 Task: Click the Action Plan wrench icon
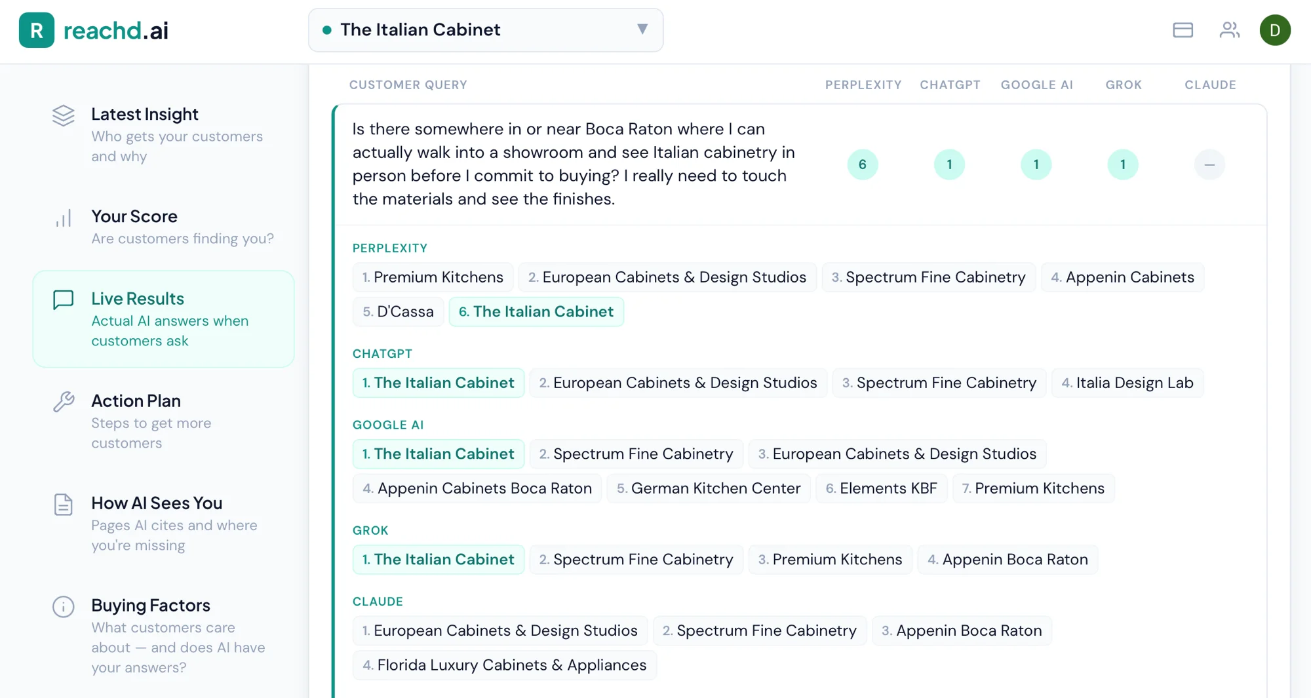click(x=64, y=402)
